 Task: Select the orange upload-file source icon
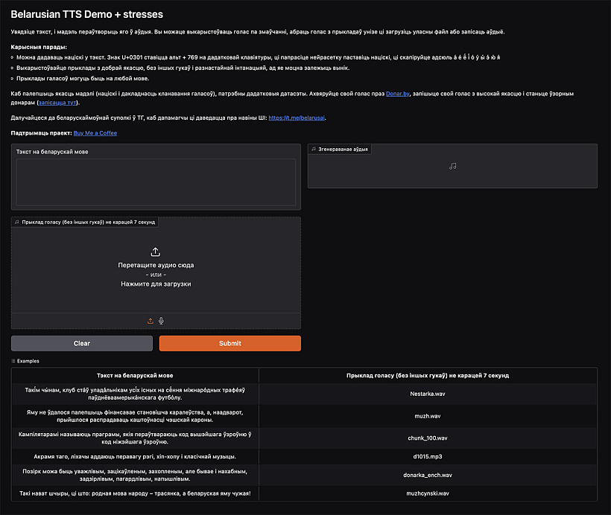pos(151,321)
